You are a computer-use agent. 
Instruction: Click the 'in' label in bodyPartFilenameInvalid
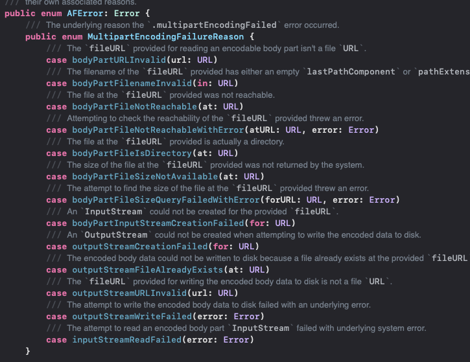202,84
